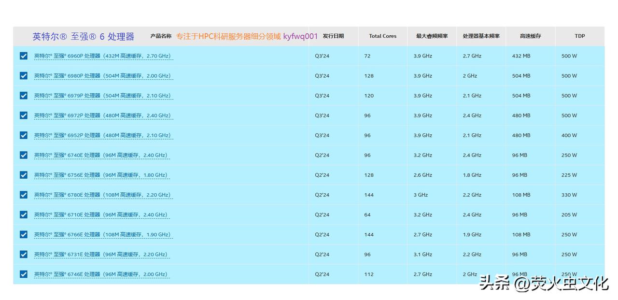
Task: Open the 6972P processor product link
Action: pyautogui.click(x=103, y=115)
